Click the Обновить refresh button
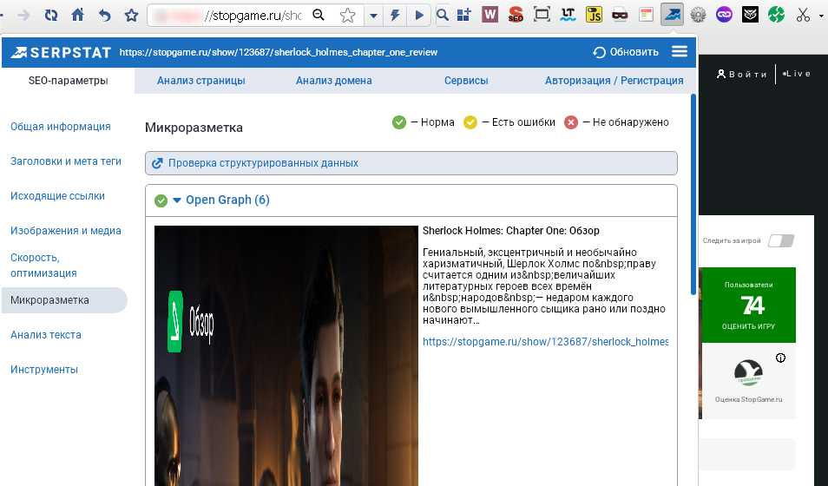 [626, 52]
